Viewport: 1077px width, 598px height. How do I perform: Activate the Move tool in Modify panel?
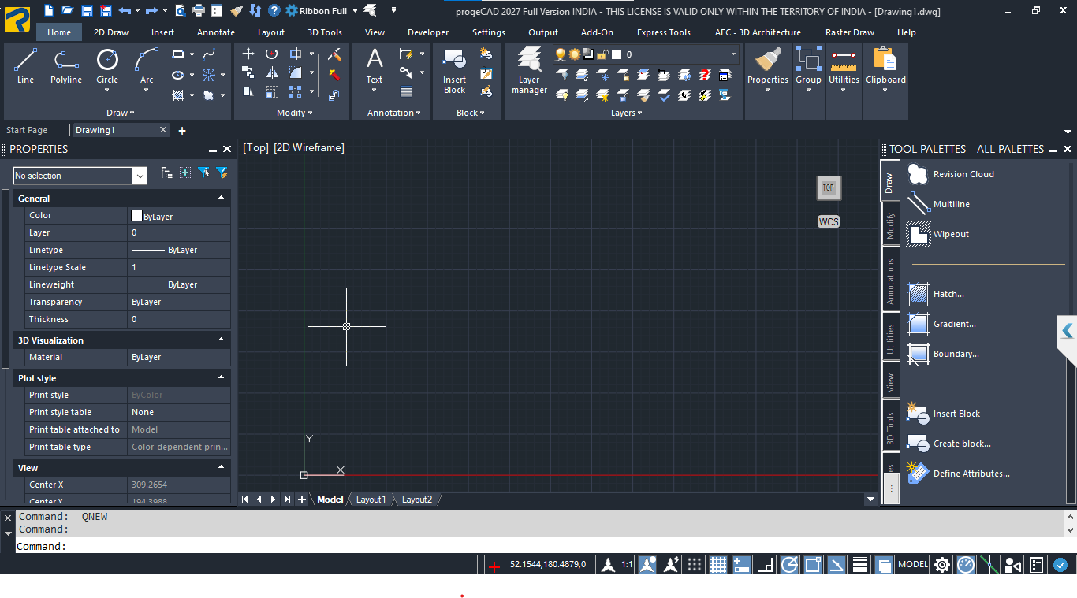[248, 54]
